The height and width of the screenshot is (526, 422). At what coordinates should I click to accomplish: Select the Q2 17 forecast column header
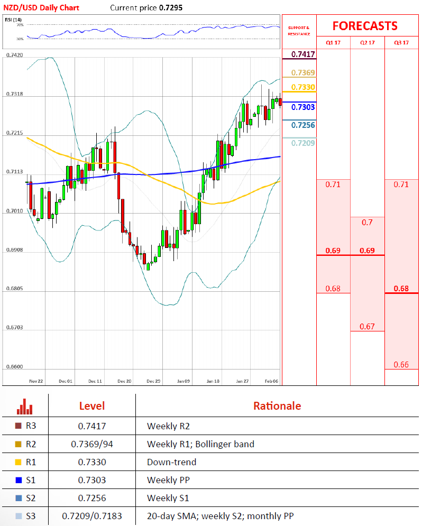(x=368, y=43)
